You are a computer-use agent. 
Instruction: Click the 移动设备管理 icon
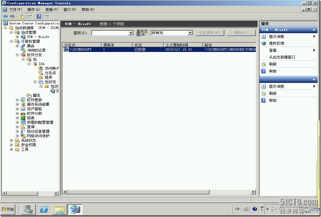coord(23,131)
